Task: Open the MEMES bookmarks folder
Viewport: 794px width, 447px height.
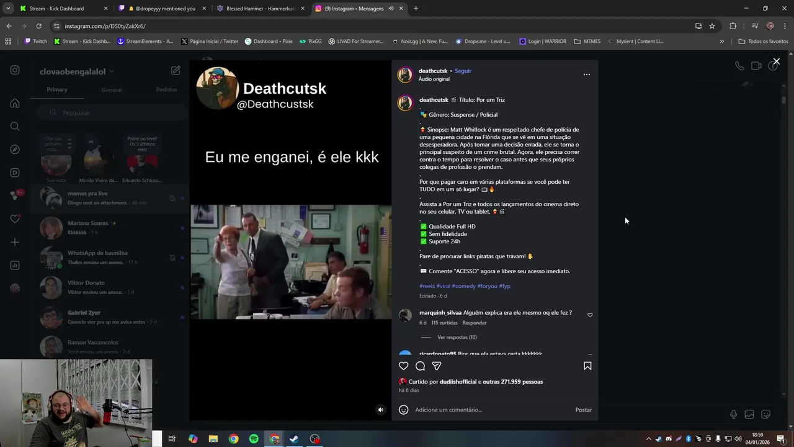Action: [x=587, y=42]
